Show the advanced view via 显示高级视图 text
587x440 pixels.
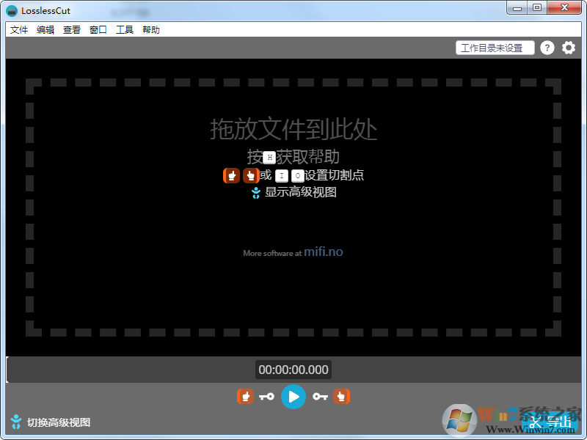pos(300,193)
